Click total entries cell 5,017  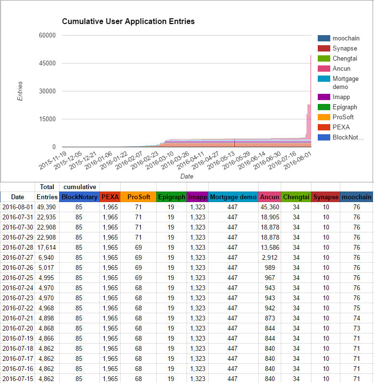tap(47, 268)
